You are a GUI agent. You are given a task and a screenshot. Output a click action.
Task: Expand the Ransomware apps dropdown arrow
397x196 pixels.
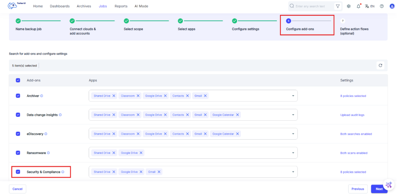click(x=293, y=153)
